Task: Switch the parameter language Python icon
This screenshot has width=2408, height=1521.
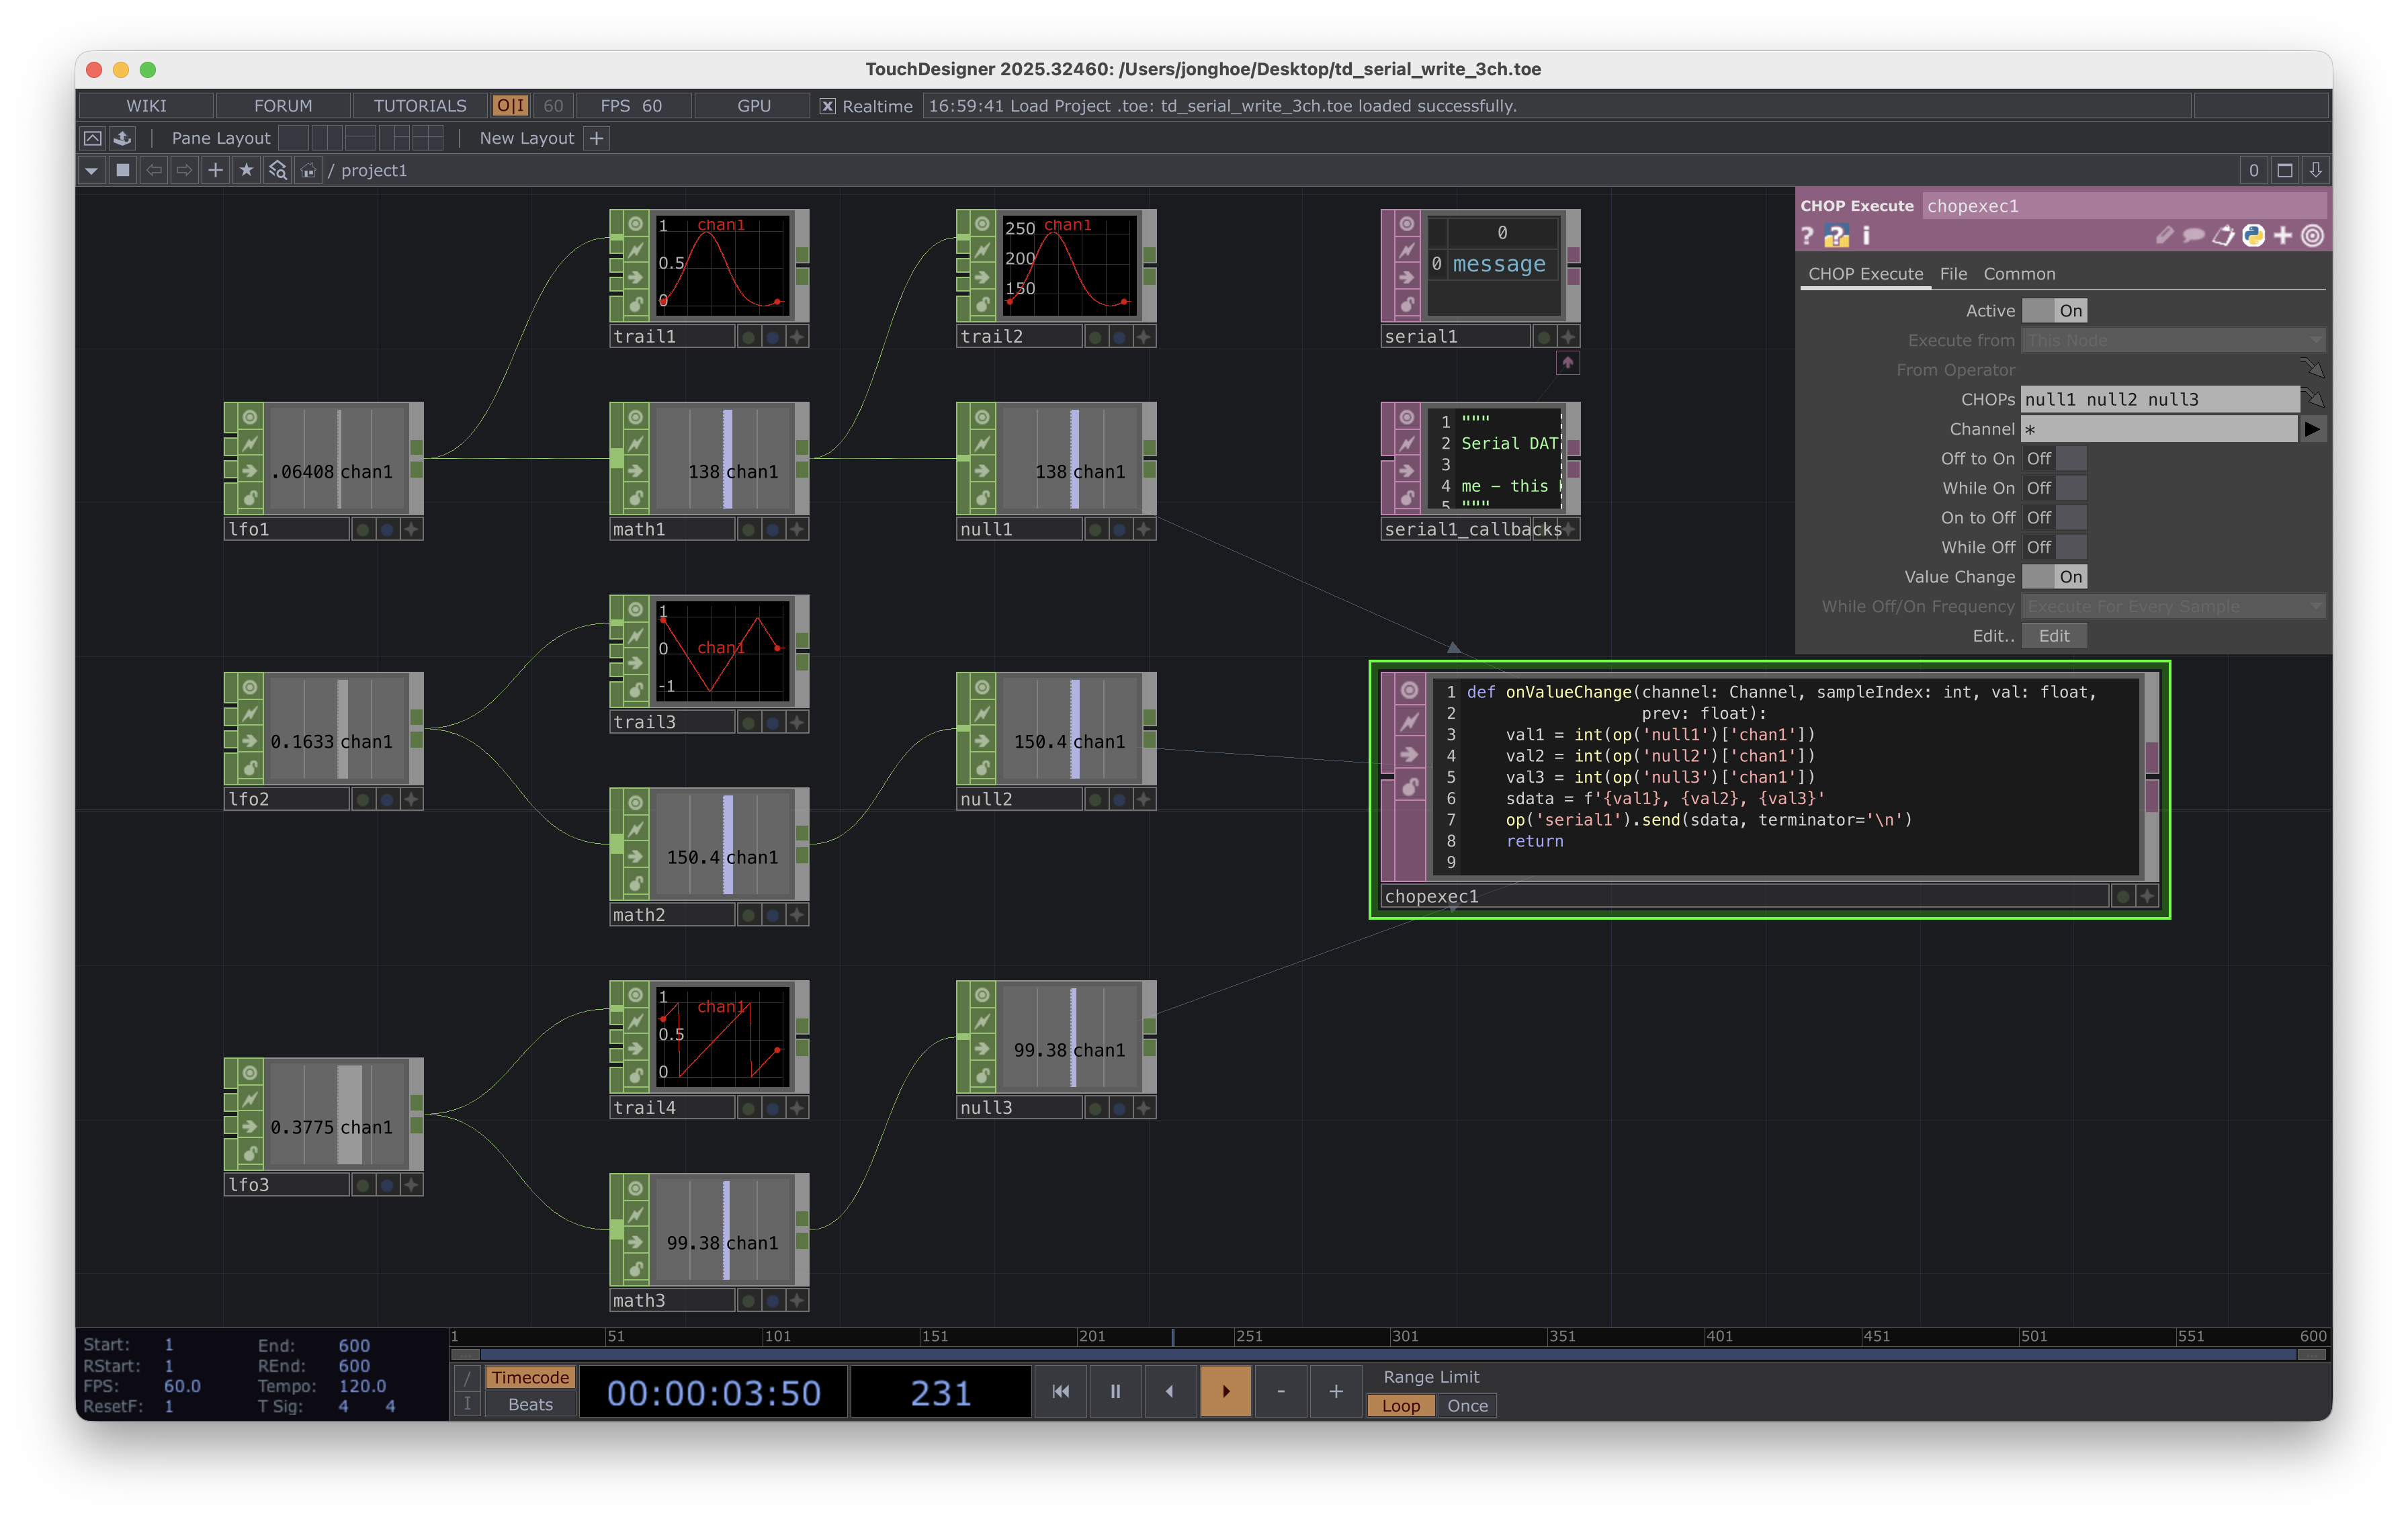Action: pos(2253,236)
